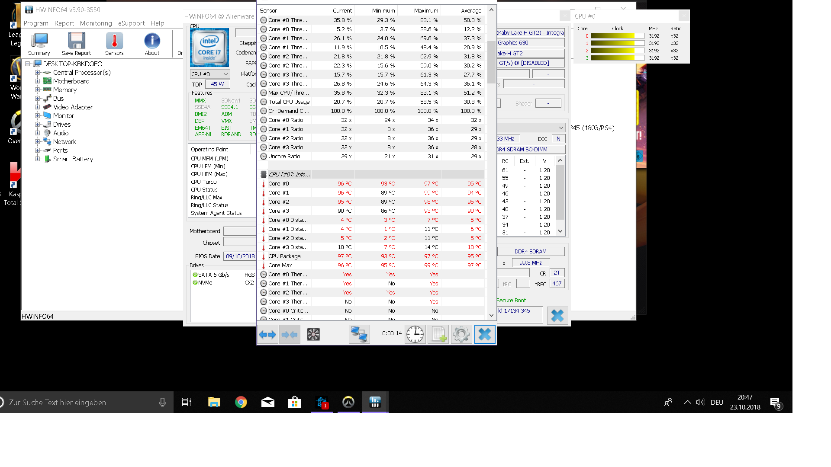Open the CPU #0 selector dropdown
This screenshot has height=467, width=831.
210,74
